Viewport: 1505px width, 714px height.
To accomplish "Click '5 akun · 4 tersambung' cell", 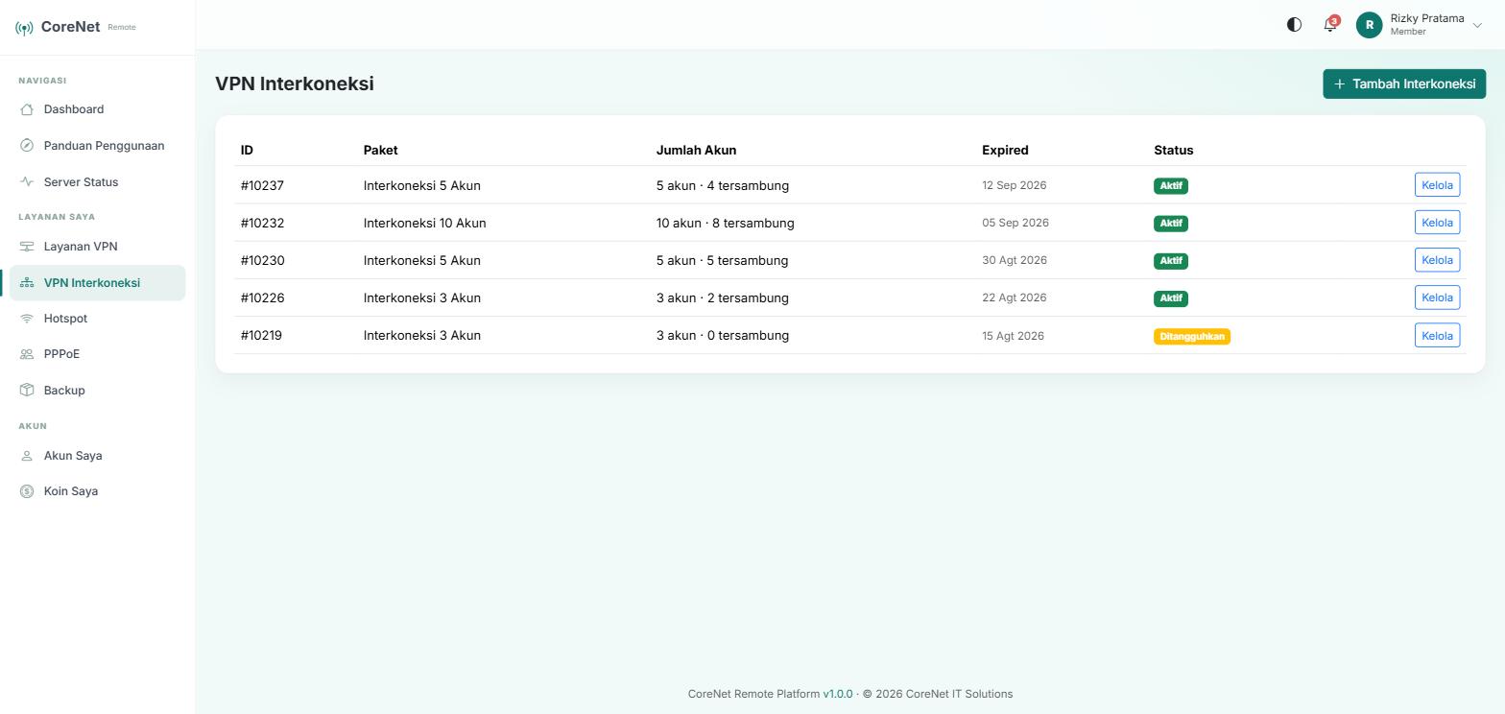I will [x=722, y=185].
